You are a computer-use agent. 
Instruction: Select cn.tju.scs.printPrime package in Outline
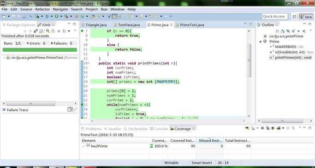(x=284, y=36)
